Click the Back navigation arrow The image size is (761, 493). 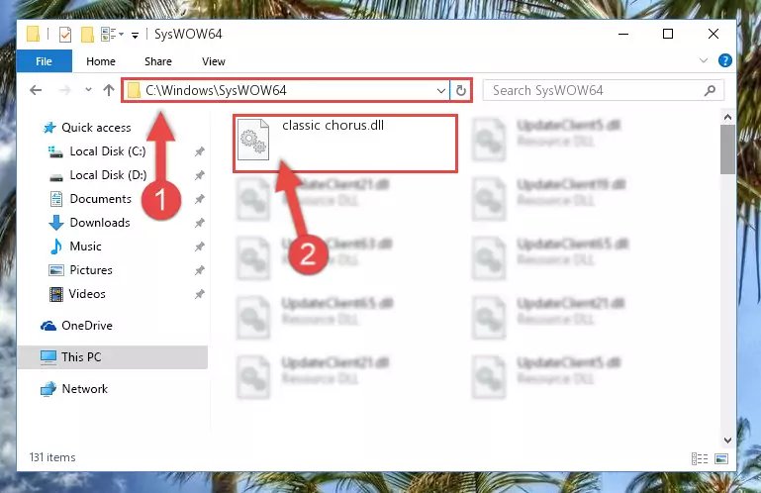(x=36, y=90)
